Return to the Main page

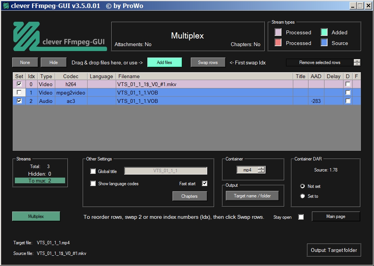(336, 216)
